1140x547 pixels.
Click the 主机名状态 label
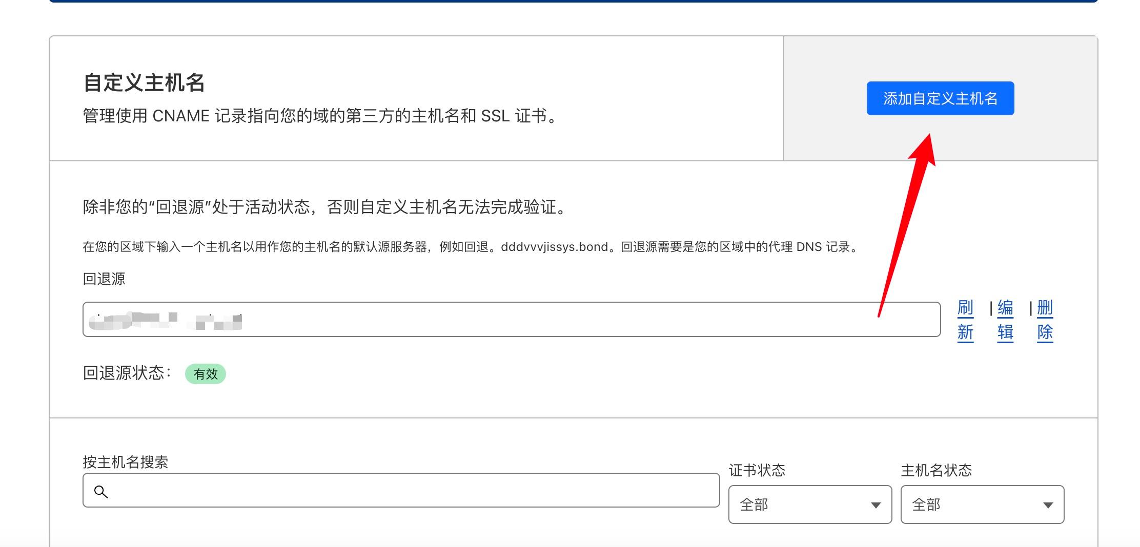(937, 470)
